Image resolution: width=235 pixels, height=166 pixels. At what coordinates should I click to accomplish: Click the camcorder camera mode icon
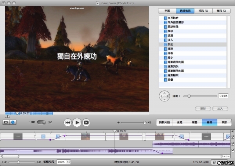(x=33, y=122)
